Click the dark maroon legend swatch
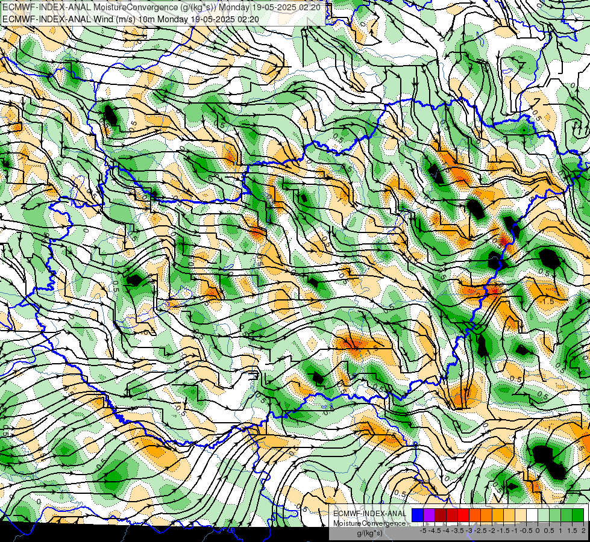Viewport: 590px width, 542px height. point(441,515)
